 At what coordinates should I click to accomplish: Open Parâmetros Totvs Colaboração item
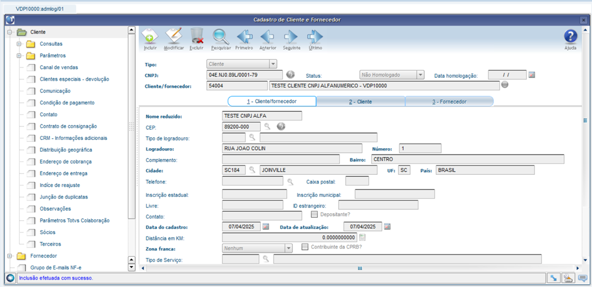click(75, 220)
